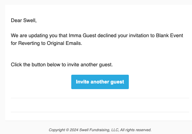192x134 pixels.
Task: Click the year 2024 in the copyright
Action: coord(74,130)
